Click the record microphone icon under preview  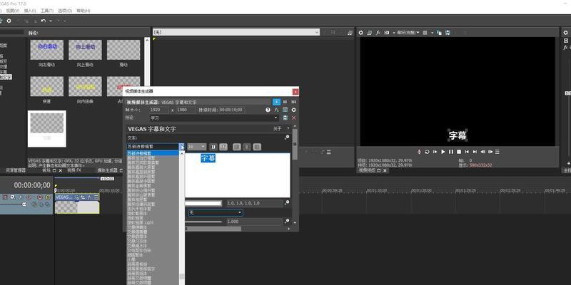(x=420, y=152)
